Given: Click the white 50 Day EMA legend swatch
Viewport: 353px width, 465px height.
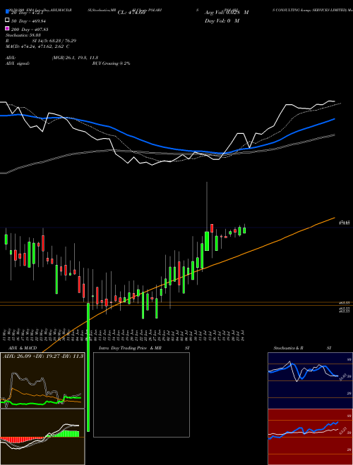Looking at the screenshot, I should (7, 20).
